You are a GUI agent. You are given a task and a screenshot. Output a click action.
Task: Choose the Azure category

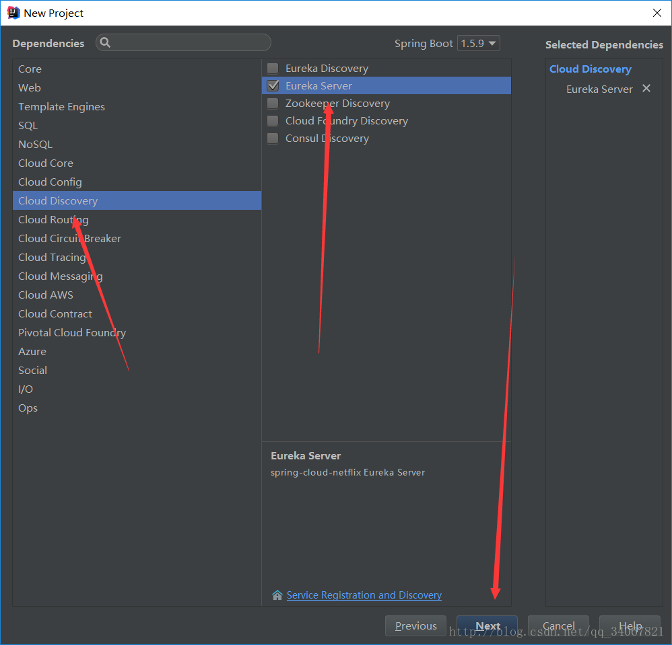tap(137, 351)
